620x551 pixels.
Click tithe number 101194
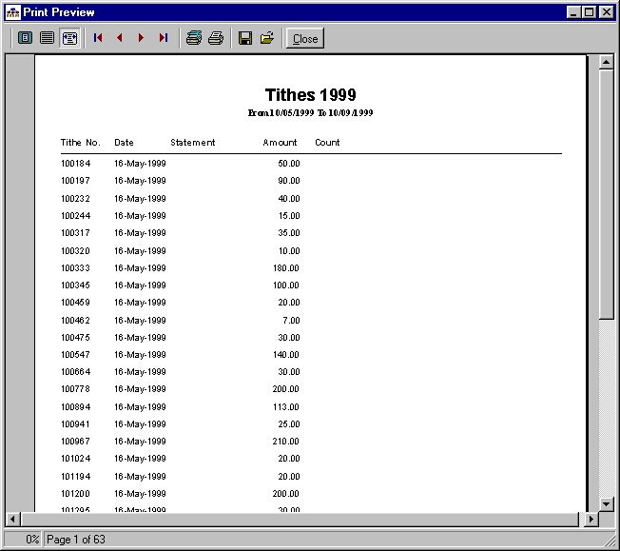(75, 477)
